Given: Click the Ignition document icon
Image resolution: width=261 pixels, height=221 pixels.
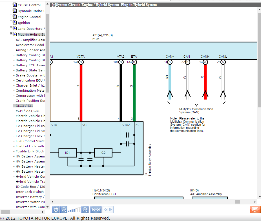Looking at the screenshot, I should pos(15,22).
